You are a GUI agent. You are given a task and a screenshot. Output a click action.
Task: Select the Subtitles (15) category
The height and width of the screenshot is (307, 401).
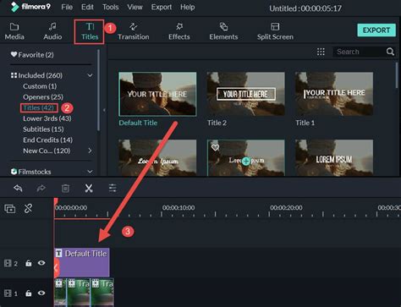[43, 129]
